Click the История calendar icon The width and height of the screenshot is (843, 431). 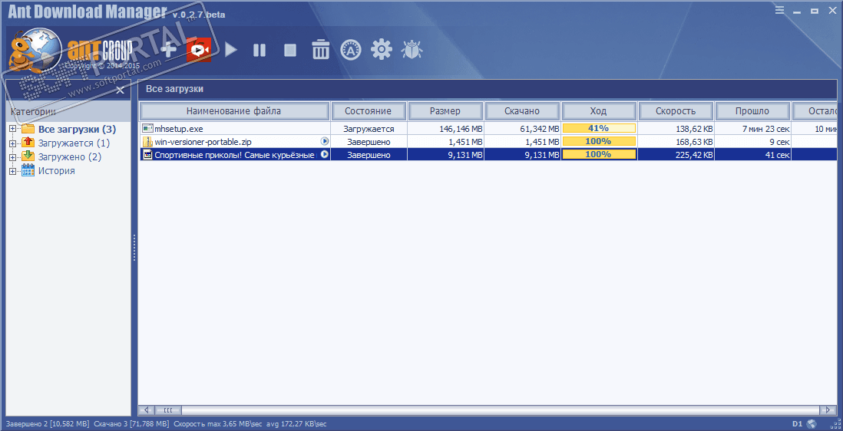coord(28,170)
